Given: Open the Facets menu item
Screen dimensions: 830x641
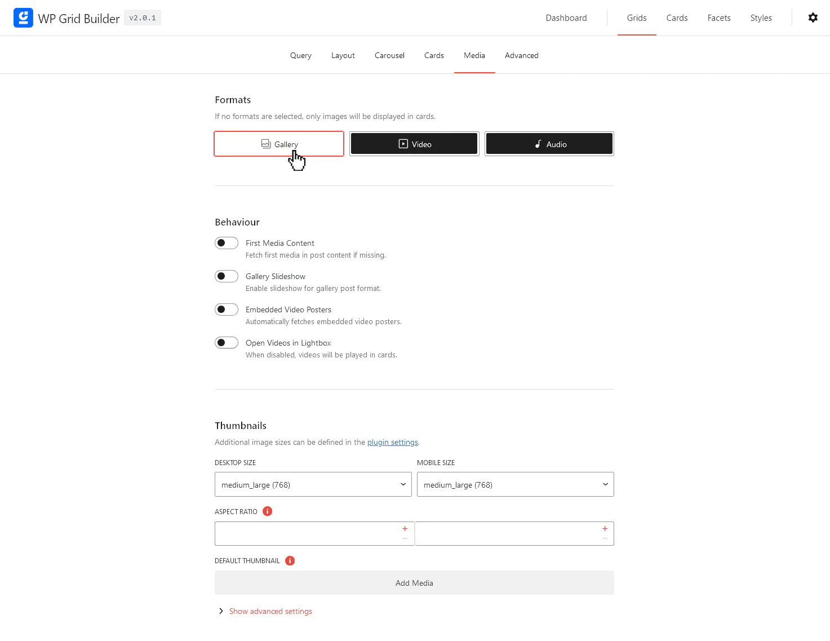Looking at the screenshot, I should (x=718, y=17).
